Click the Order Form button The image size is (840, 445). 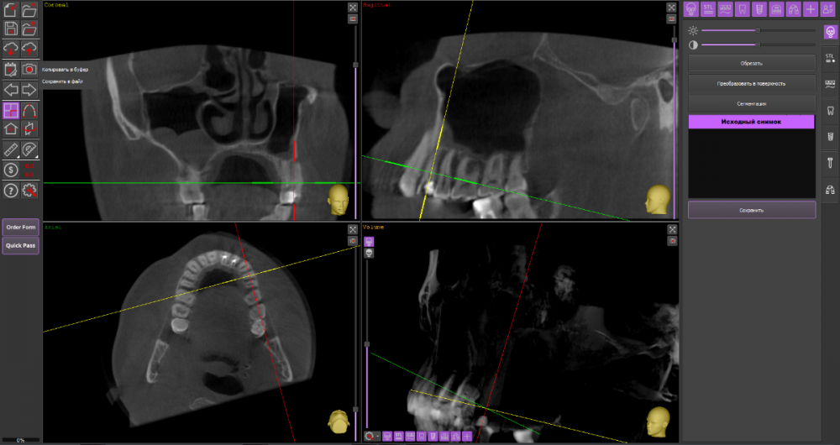coord(20,228)
